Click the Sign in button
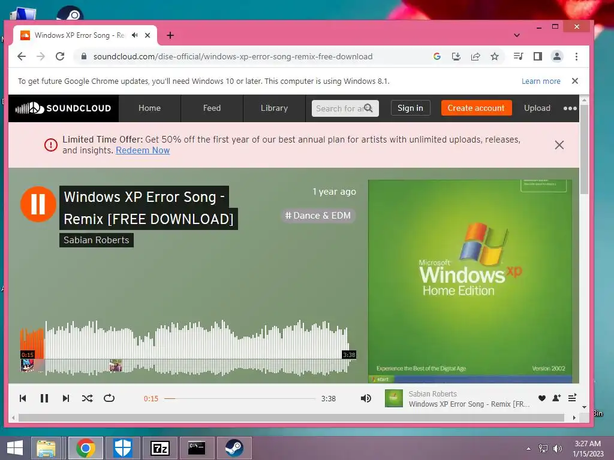The image size is (614, 460). 410,108
